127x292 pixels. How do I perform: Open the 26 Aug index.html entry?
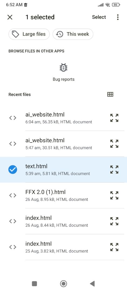coord(64,221)
